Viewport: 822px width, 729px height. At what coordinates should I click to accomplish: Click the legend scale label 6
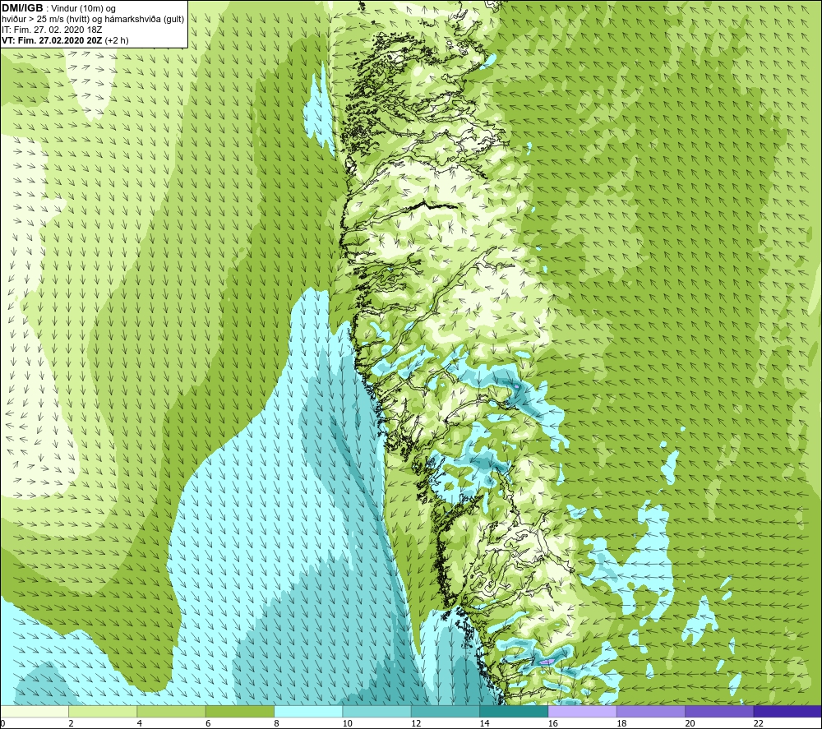[208, 723]
